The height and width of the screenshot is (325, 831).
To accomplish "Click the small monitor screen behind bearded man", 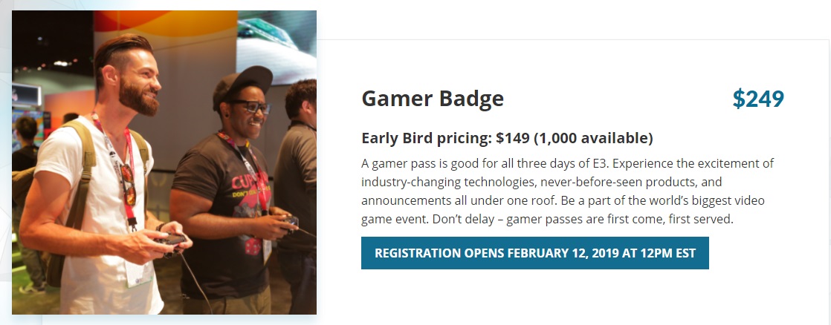I will (27, 96).
